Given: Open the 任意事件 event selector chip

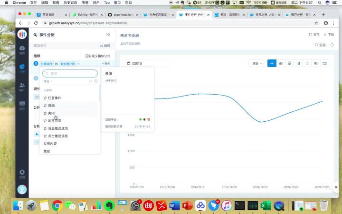Looking at the screenshot, I should 47,64.
